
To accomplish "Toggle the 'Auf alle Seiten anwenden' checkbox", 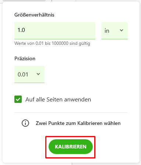I will coord(18,99).
